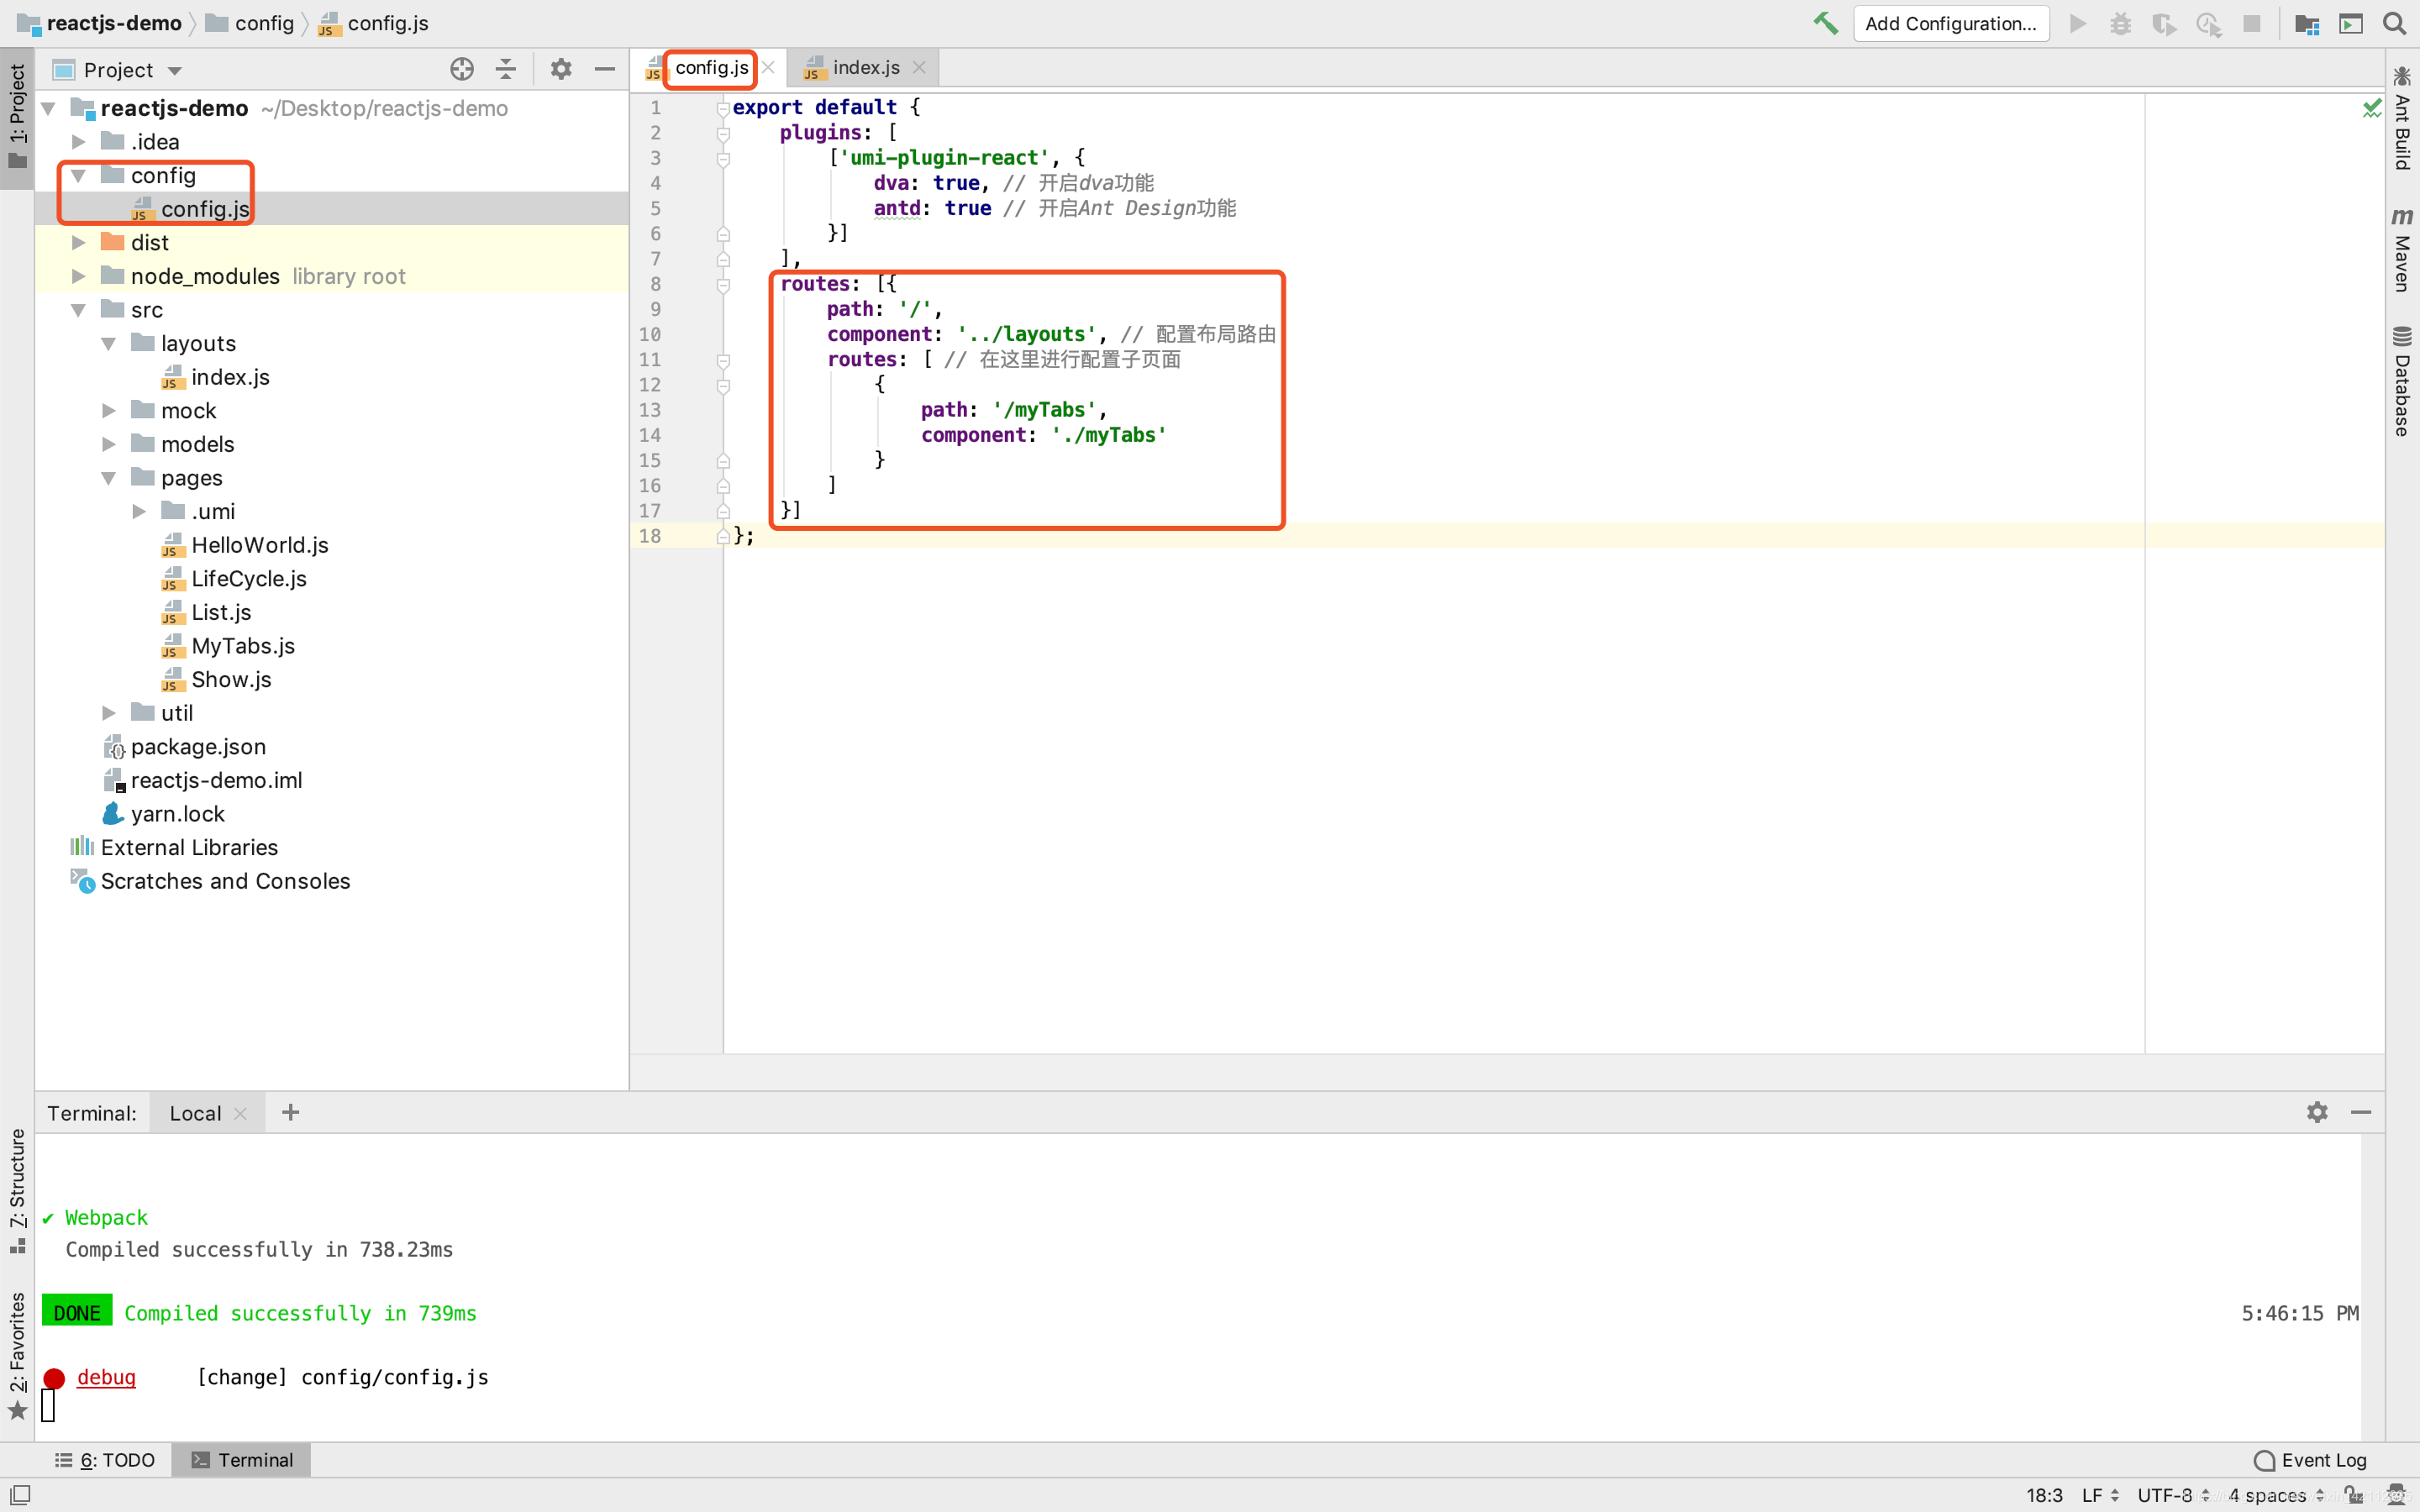Click Run with Coverage icon
Viewport: 2420px width, 1512px height.
pos(2164,23)
